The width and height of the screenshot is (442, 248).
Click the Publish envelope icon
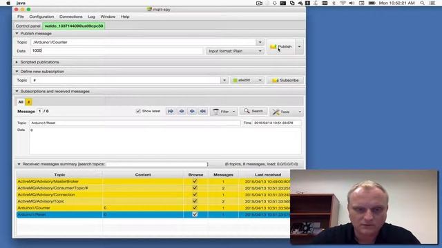273,47
